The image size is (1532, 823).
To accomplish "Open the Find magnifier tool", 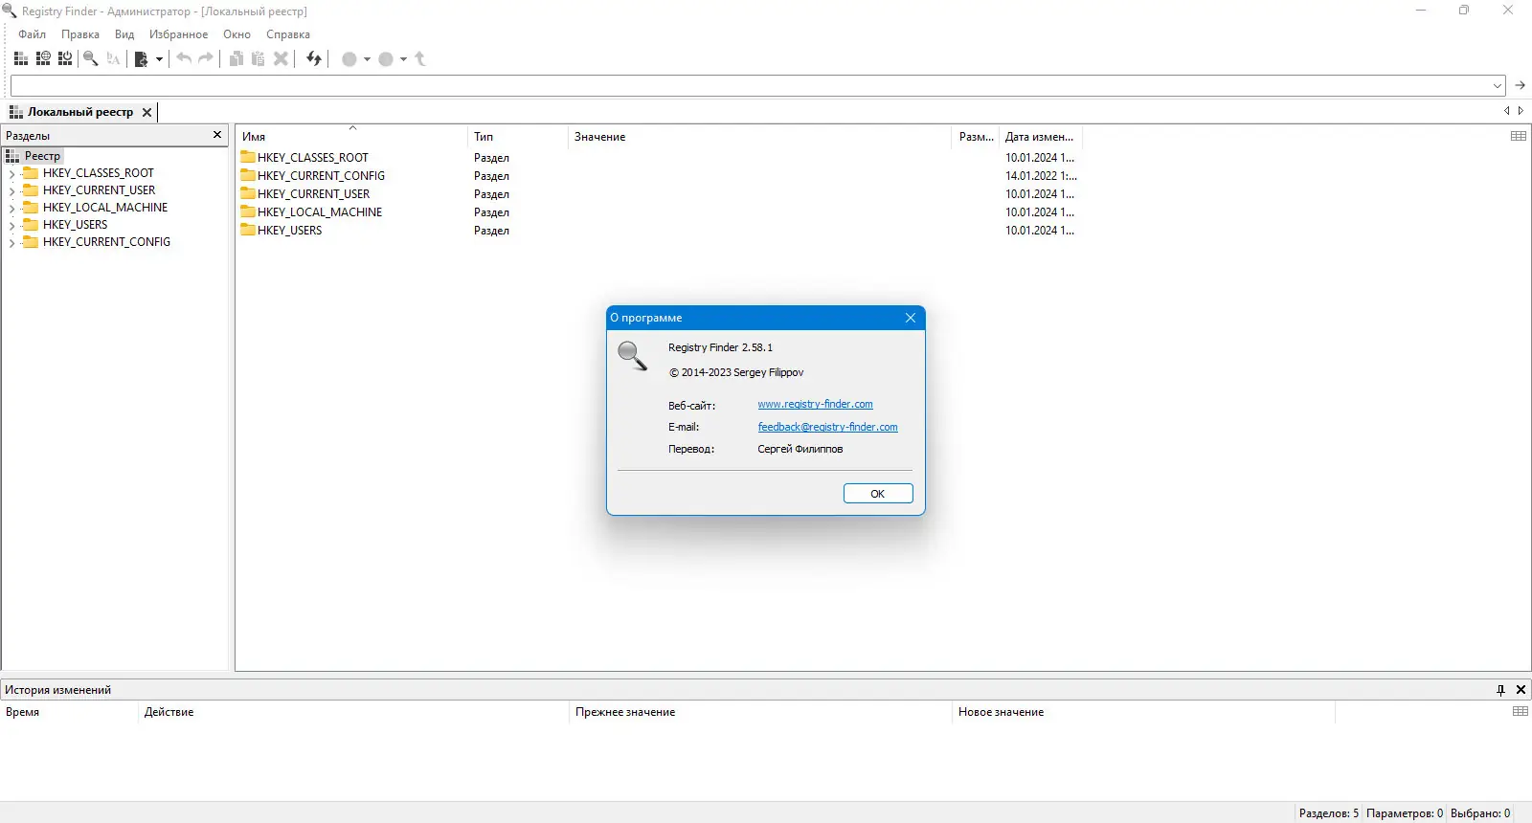I will pos(91,58).
